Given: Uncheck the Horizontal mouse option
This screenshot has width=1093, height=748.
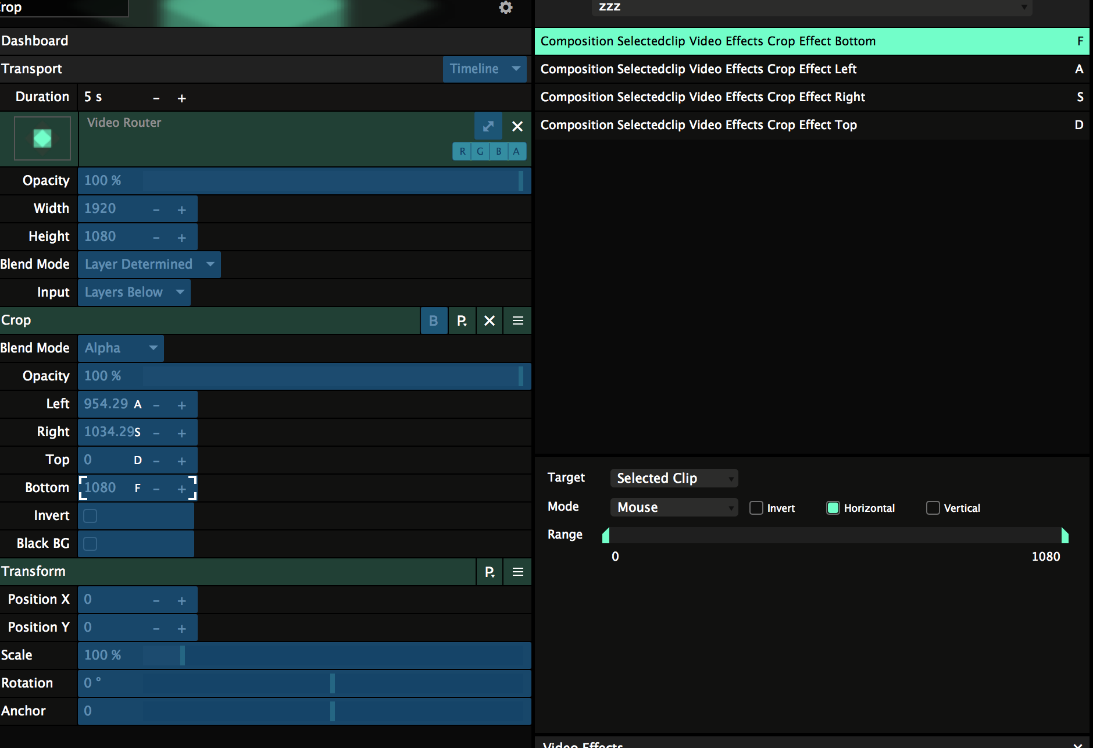Looking at the screenshot, I should click(833, 508).
